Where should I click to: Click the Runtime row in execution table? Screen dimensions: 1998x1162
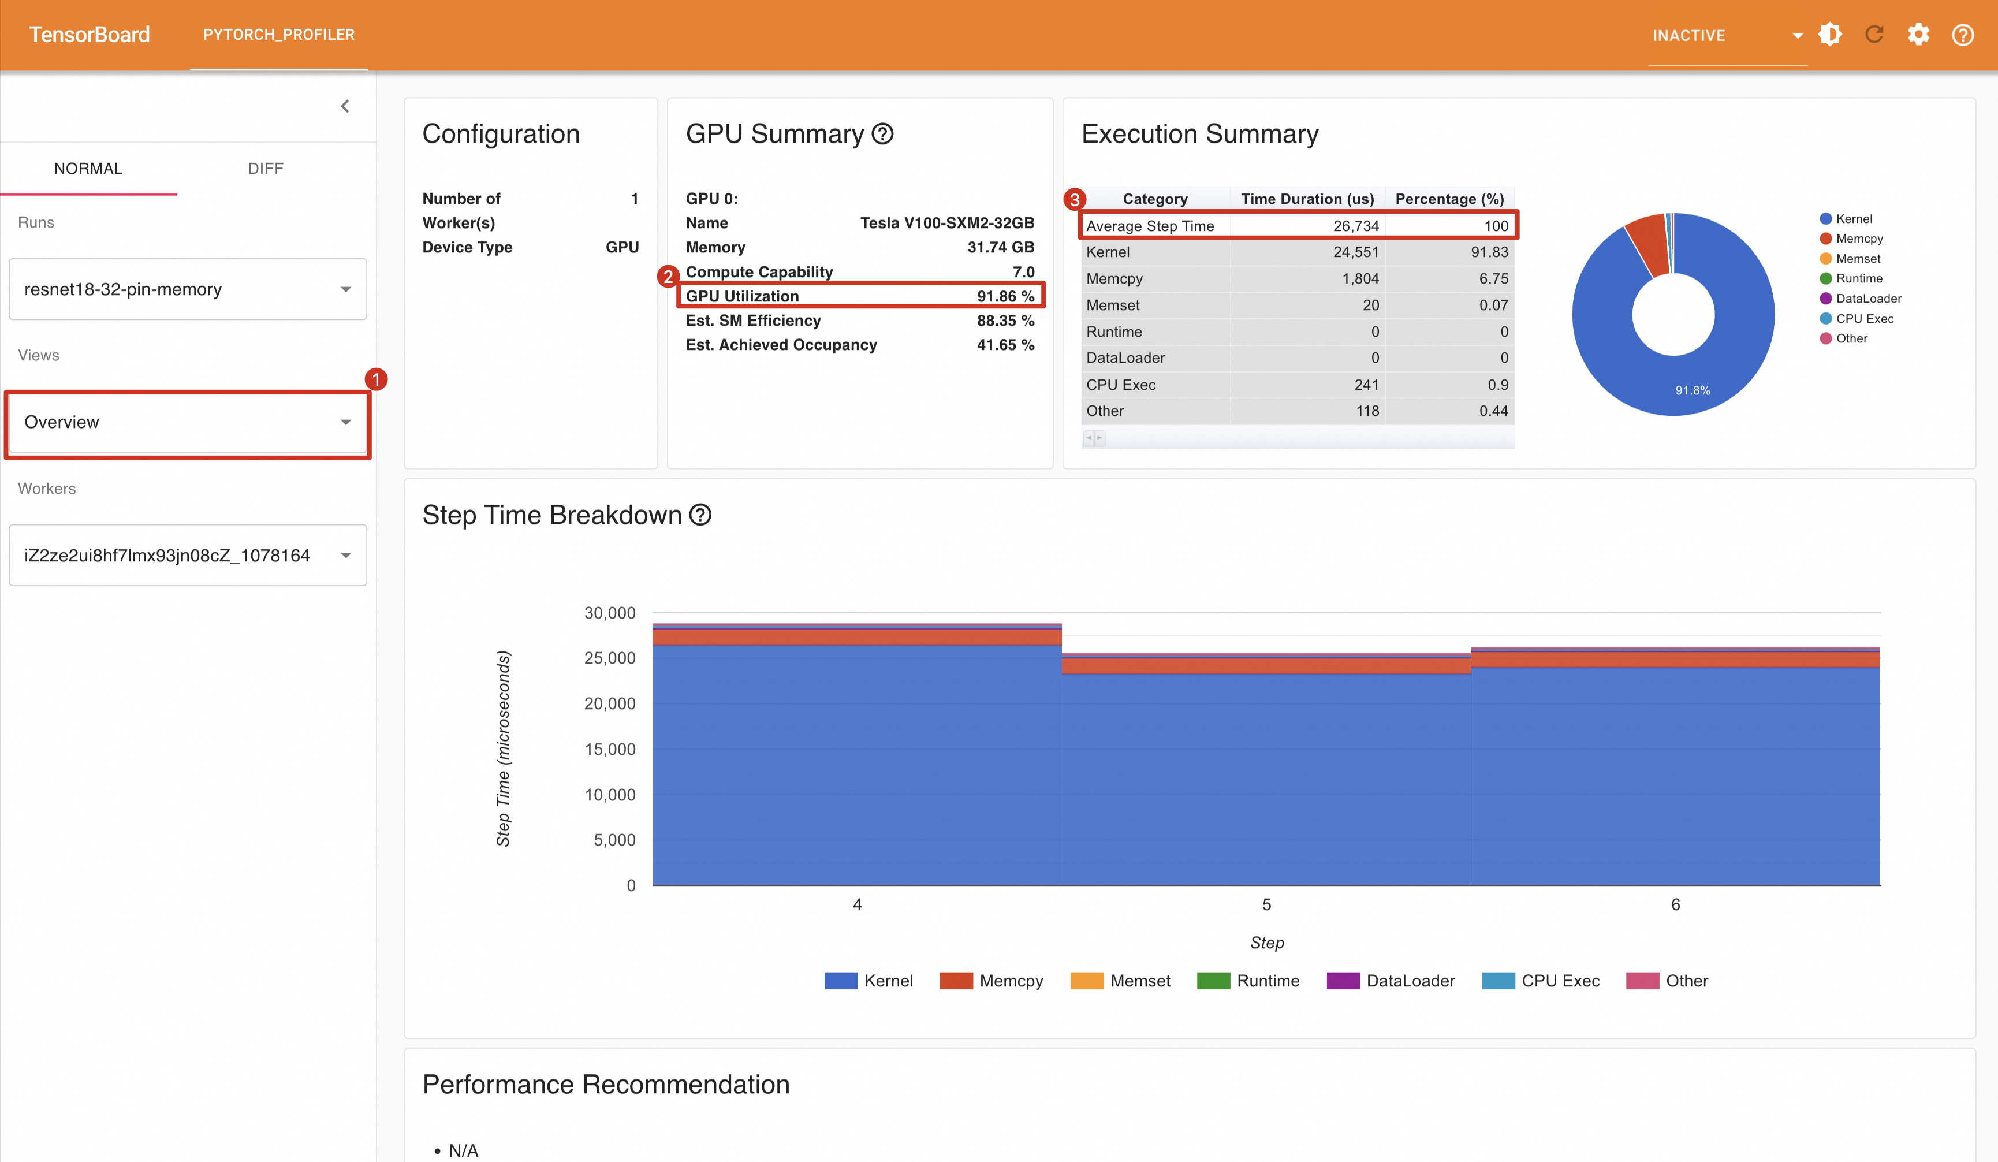click(1298, 332)
